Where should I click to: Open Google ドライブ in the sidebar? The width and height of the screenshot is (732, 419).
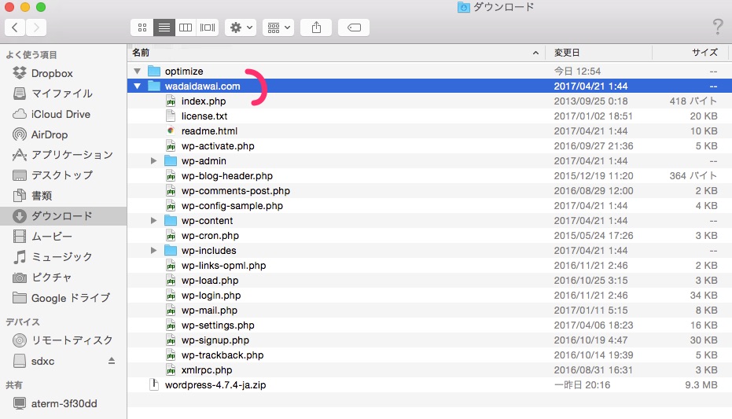pyautogui.click(x=61, y=298)
